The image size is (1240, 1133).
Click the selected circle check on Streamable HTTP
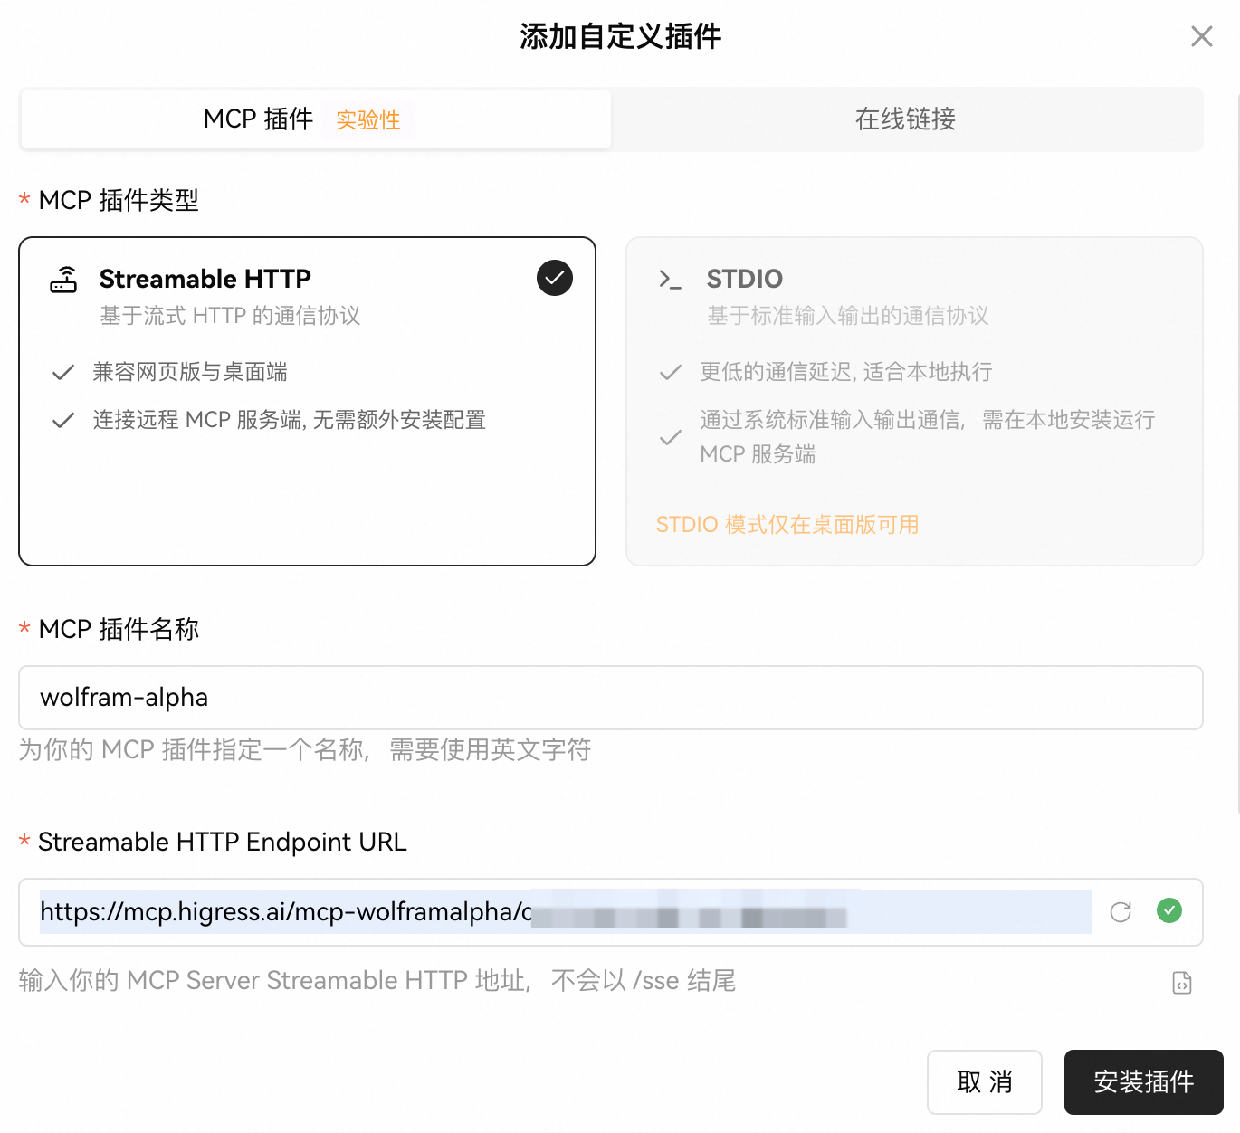click(x=555, y=278)
